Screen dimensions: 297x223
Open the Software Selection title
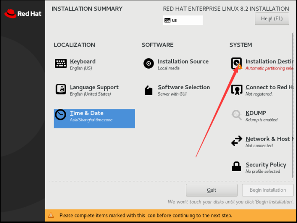tap(184, 87)
